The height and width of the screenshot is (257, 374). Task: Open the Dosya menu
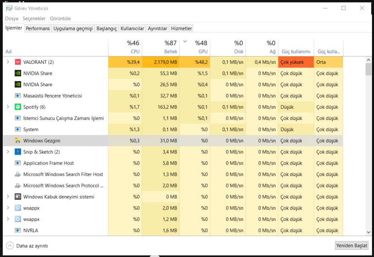12,18
